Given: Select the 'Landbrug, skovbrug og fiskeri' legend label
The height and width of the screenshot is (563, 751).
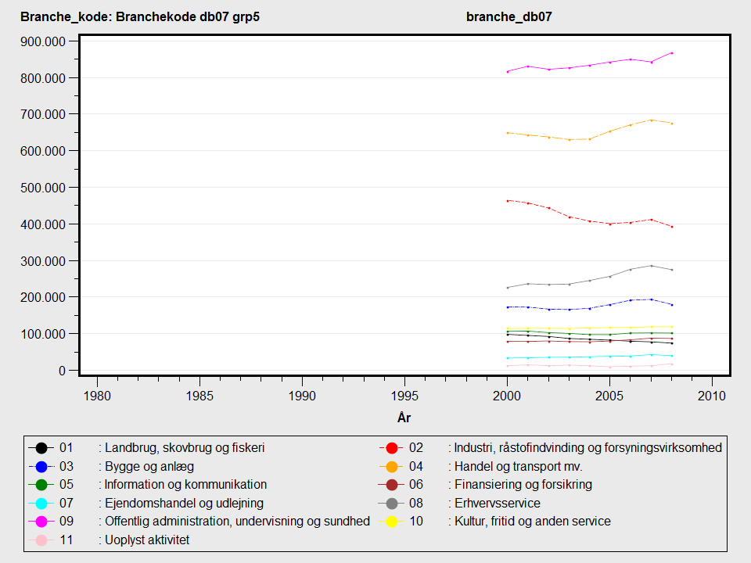Looking at the screenshot, I should click(x=185, y=448).
